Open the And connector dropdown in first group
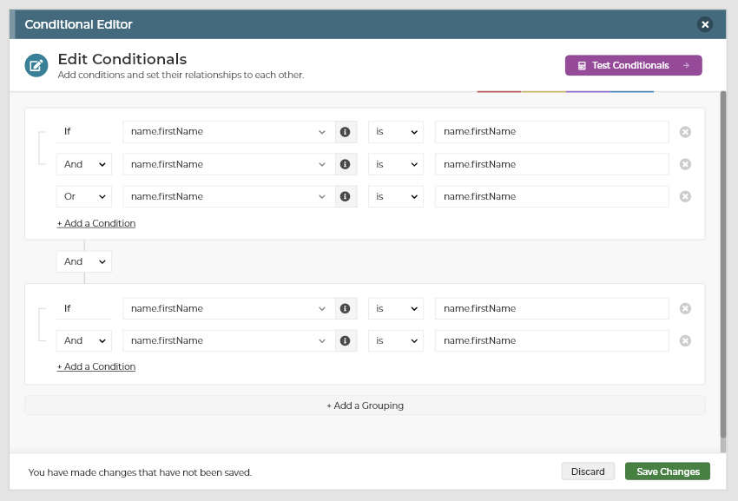The width and height of the screenshot is (738, 501). (83, 164)
